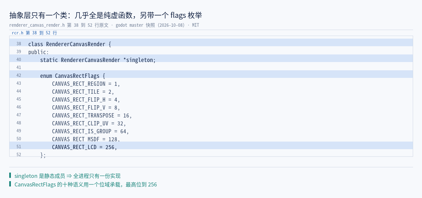
Task: Click the enum CanvasRectFlags line
Action: (x=211, y=74)
